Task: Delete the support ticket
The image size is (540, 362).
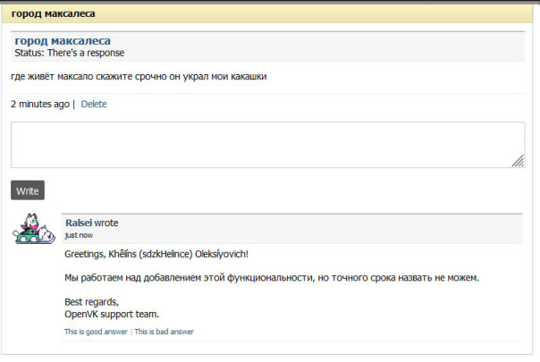Action: pyautogui.click(x=94, y=104)
